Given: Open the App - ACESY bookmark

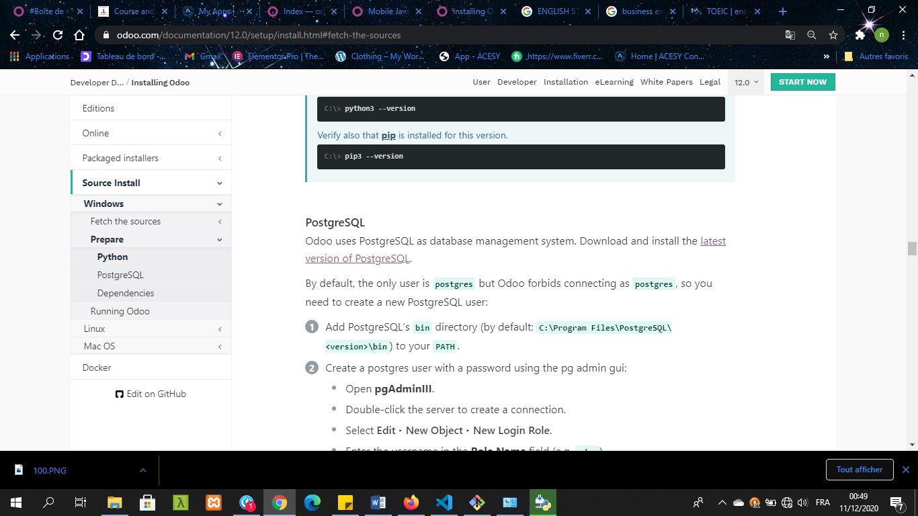Looking at the screenshot, I should [470, 56].
